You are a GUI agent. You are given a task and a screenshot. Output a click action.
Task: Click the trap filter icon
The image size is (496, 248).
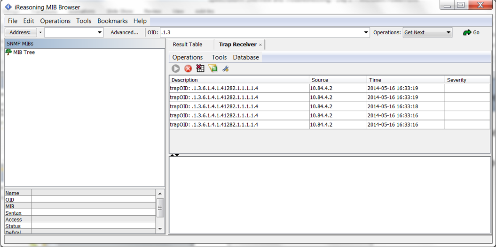(213, 68)
